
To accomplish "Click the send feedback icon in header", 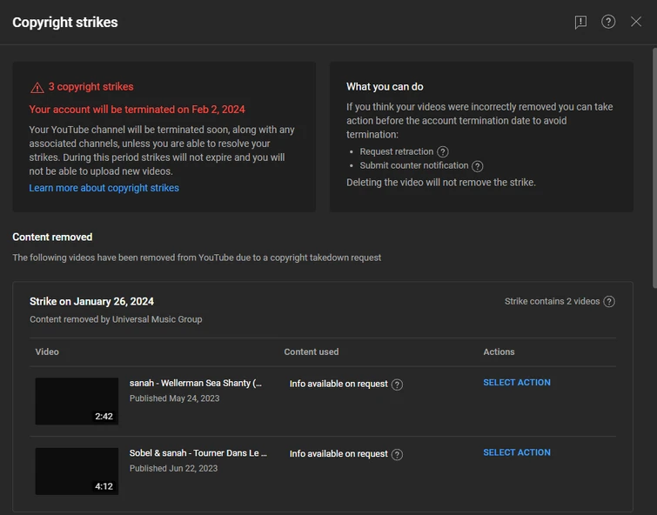I will pos(580,23).
